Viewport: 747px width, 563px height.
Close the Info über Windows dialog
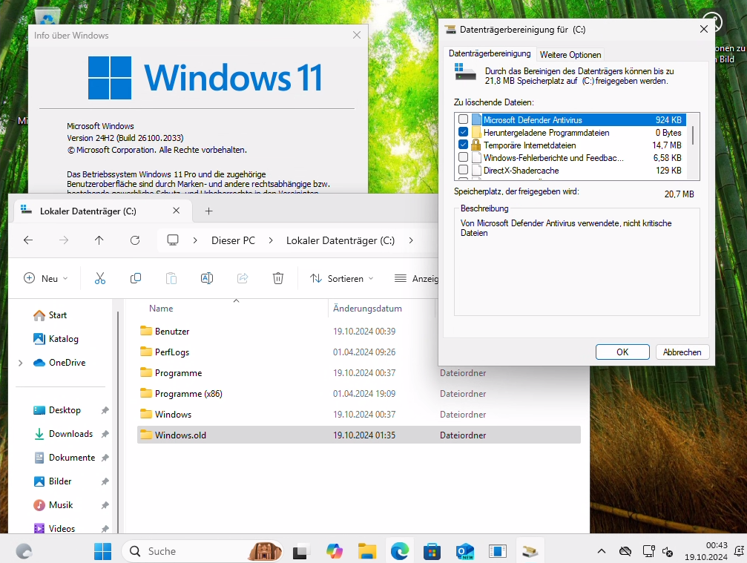356,36
